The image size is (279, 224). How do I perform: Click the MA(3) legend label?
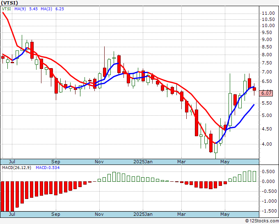(46, 9)
